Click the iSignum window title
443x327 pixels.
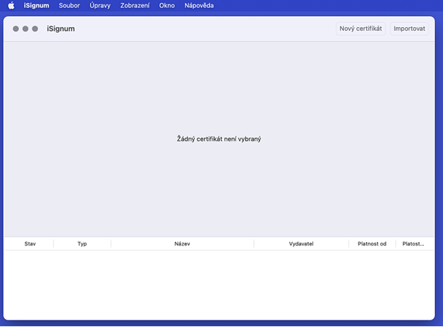tap(61, 29)
